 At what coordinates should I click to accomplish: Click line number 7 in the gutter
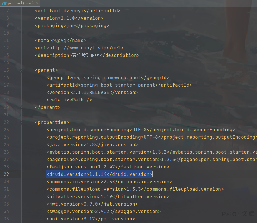tap(7, 11)
